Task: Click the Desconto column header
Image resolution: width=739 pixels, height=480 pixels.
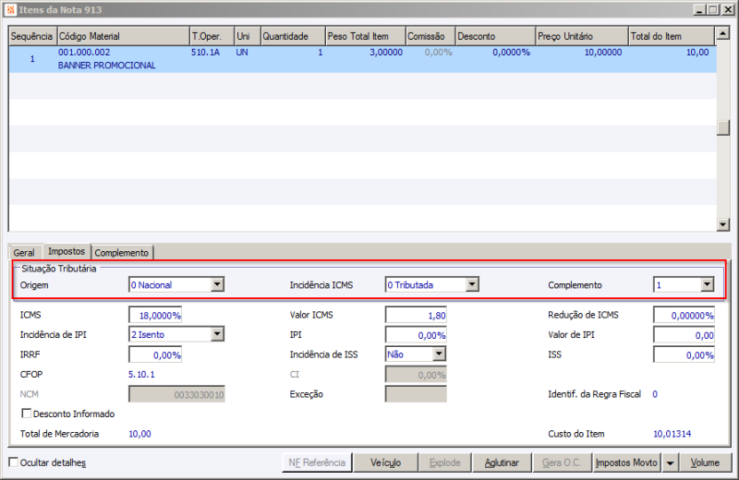Action: [x=495, y=36]
